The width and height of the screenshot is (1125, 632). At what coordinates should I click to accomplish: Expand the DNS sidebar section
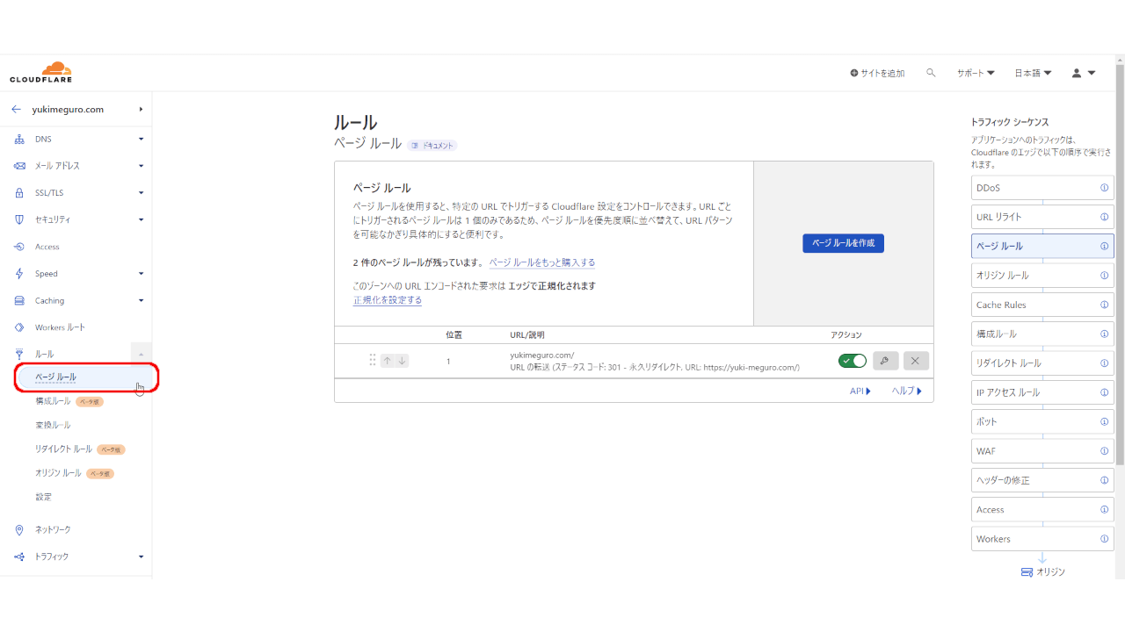(141, 139)
